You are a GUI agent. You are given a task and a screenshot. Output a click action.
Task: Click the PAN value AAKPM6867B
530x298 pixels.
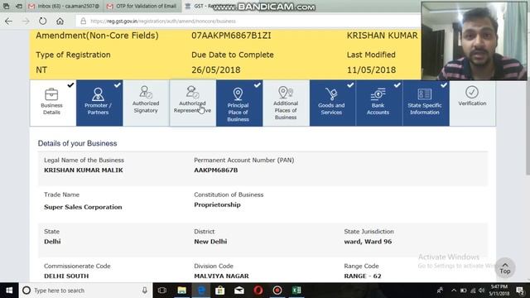coord(216,170)
